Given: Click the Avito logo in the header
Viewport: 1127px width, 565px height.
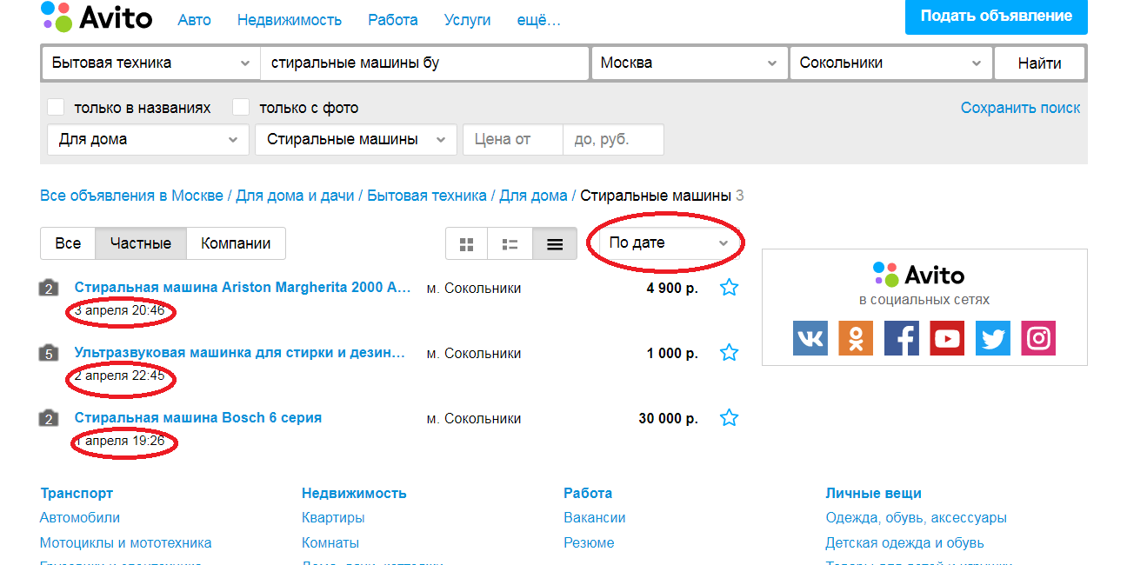Looking at the screenshot, I should coord(97,17).
